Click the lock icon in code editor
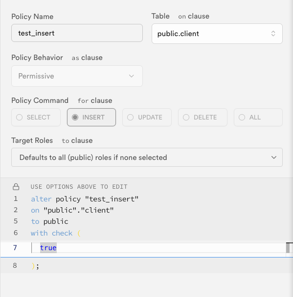The width and height of the screenshot is (293, 297). [x=16, y=187]
